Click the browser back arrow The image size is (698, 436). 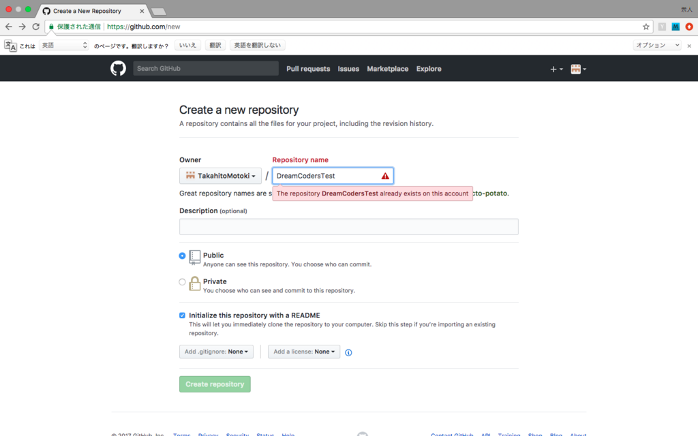[8, 27]
